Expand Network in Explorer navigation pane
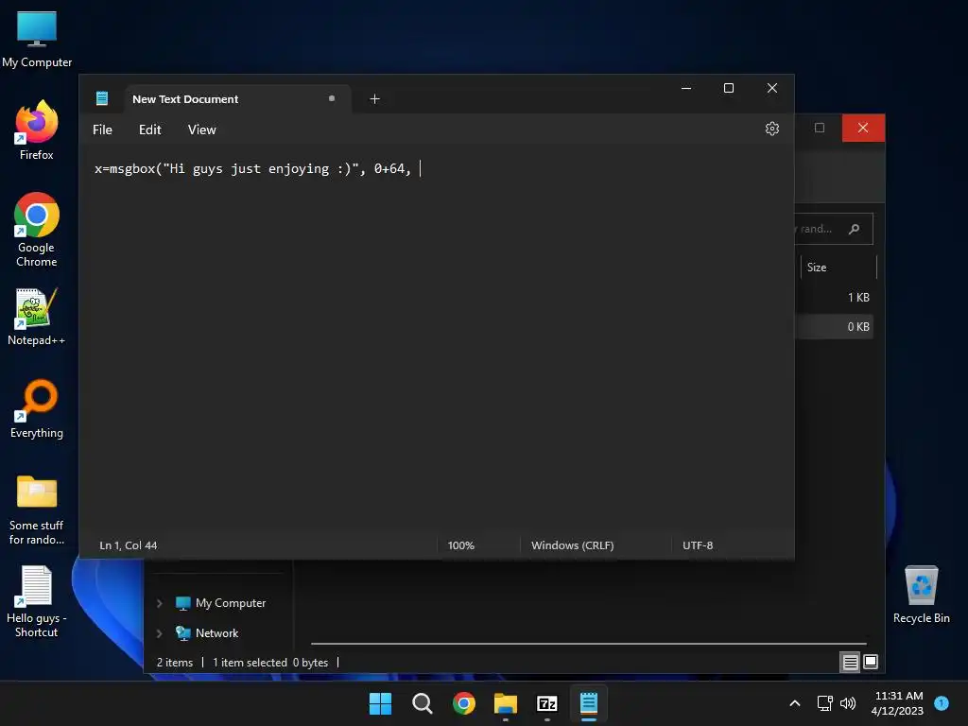The height and width of the screenshot is (726, 968). [159, 633]
